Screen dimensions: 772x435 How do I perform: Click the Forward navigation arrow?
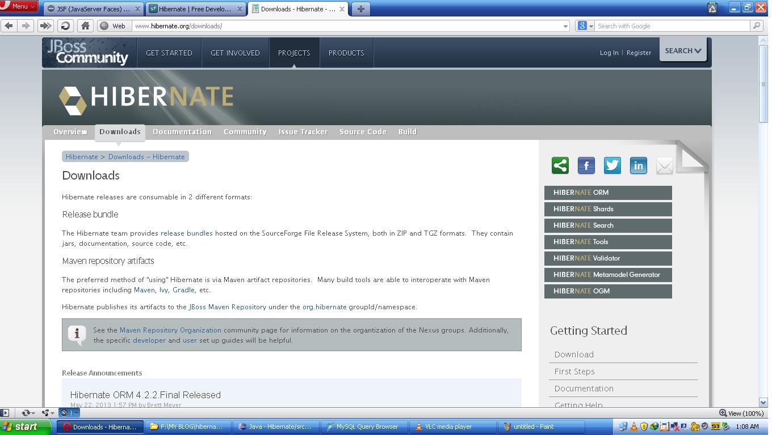click(26, 25)
